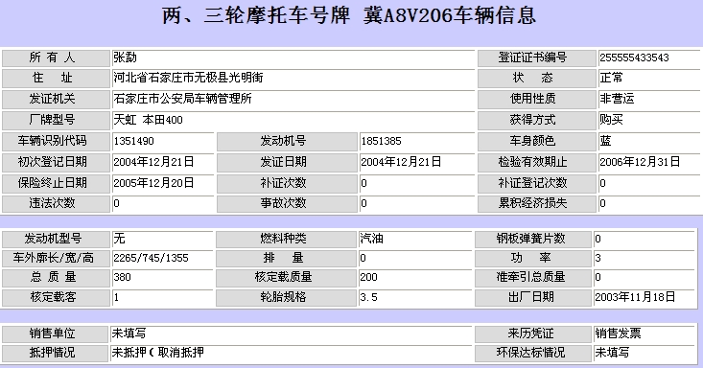The image size is (703, 368).
Task: Click the 使用性质 label cell
Action: click(x=537, y=99)
